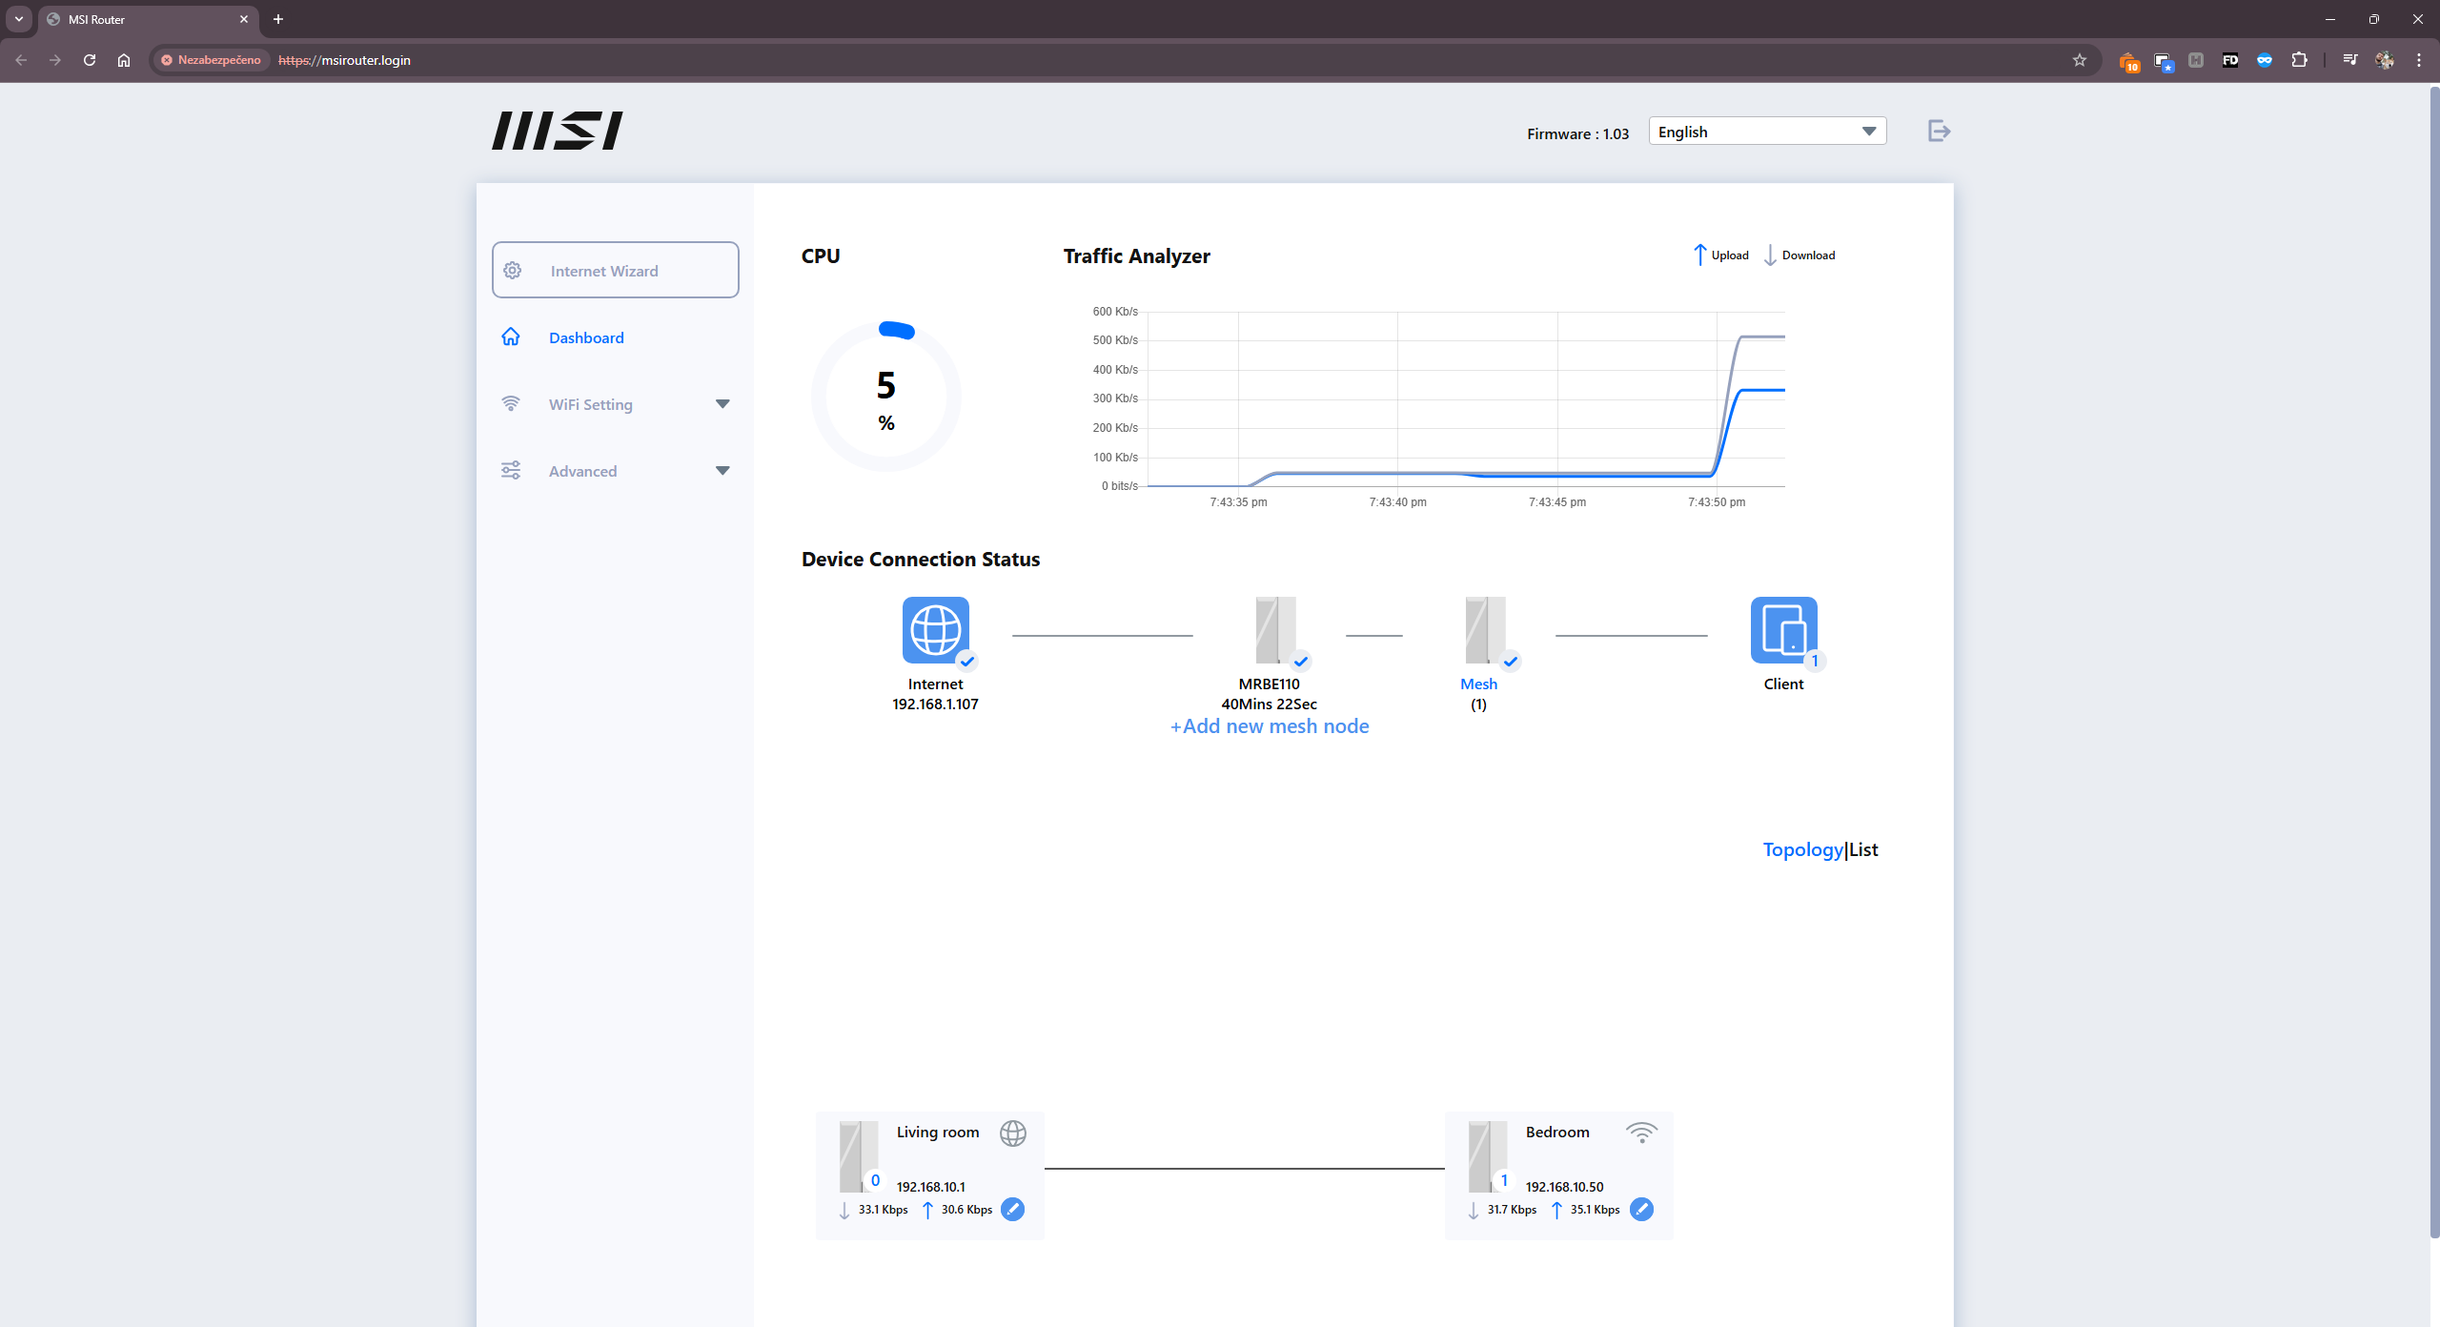Edit the Living room node pencil icon
2440x1327 pixels.
point(1012,1209)
